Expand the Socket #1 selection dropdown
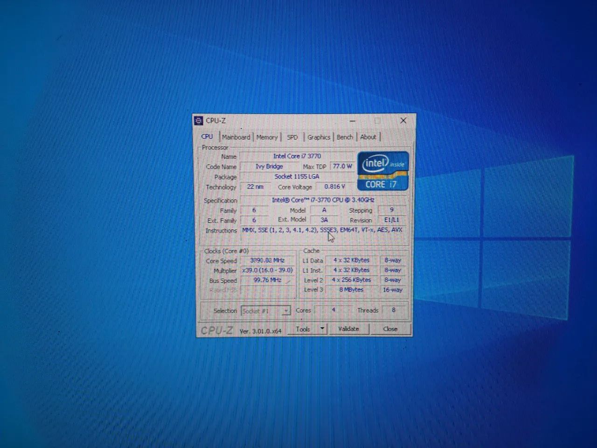Screen dimensions: 597x448 (x=266, y=311)
